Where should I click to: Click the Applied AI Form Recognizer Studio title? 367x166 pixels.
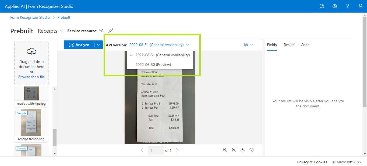39,6
